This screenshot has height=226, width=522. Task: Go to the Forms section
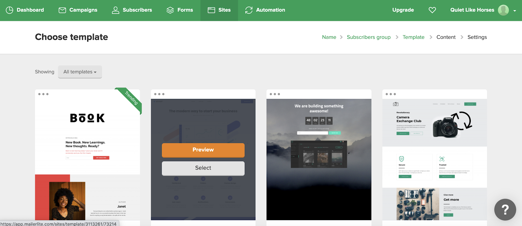pyautogui.click(x=185, y=10)
